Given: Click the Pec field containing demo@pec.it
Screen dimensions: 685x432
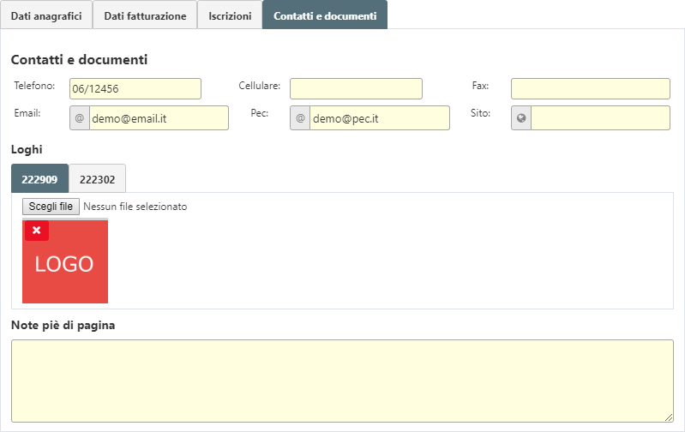Looking at the screenshot, I should (x=379, y=118).
